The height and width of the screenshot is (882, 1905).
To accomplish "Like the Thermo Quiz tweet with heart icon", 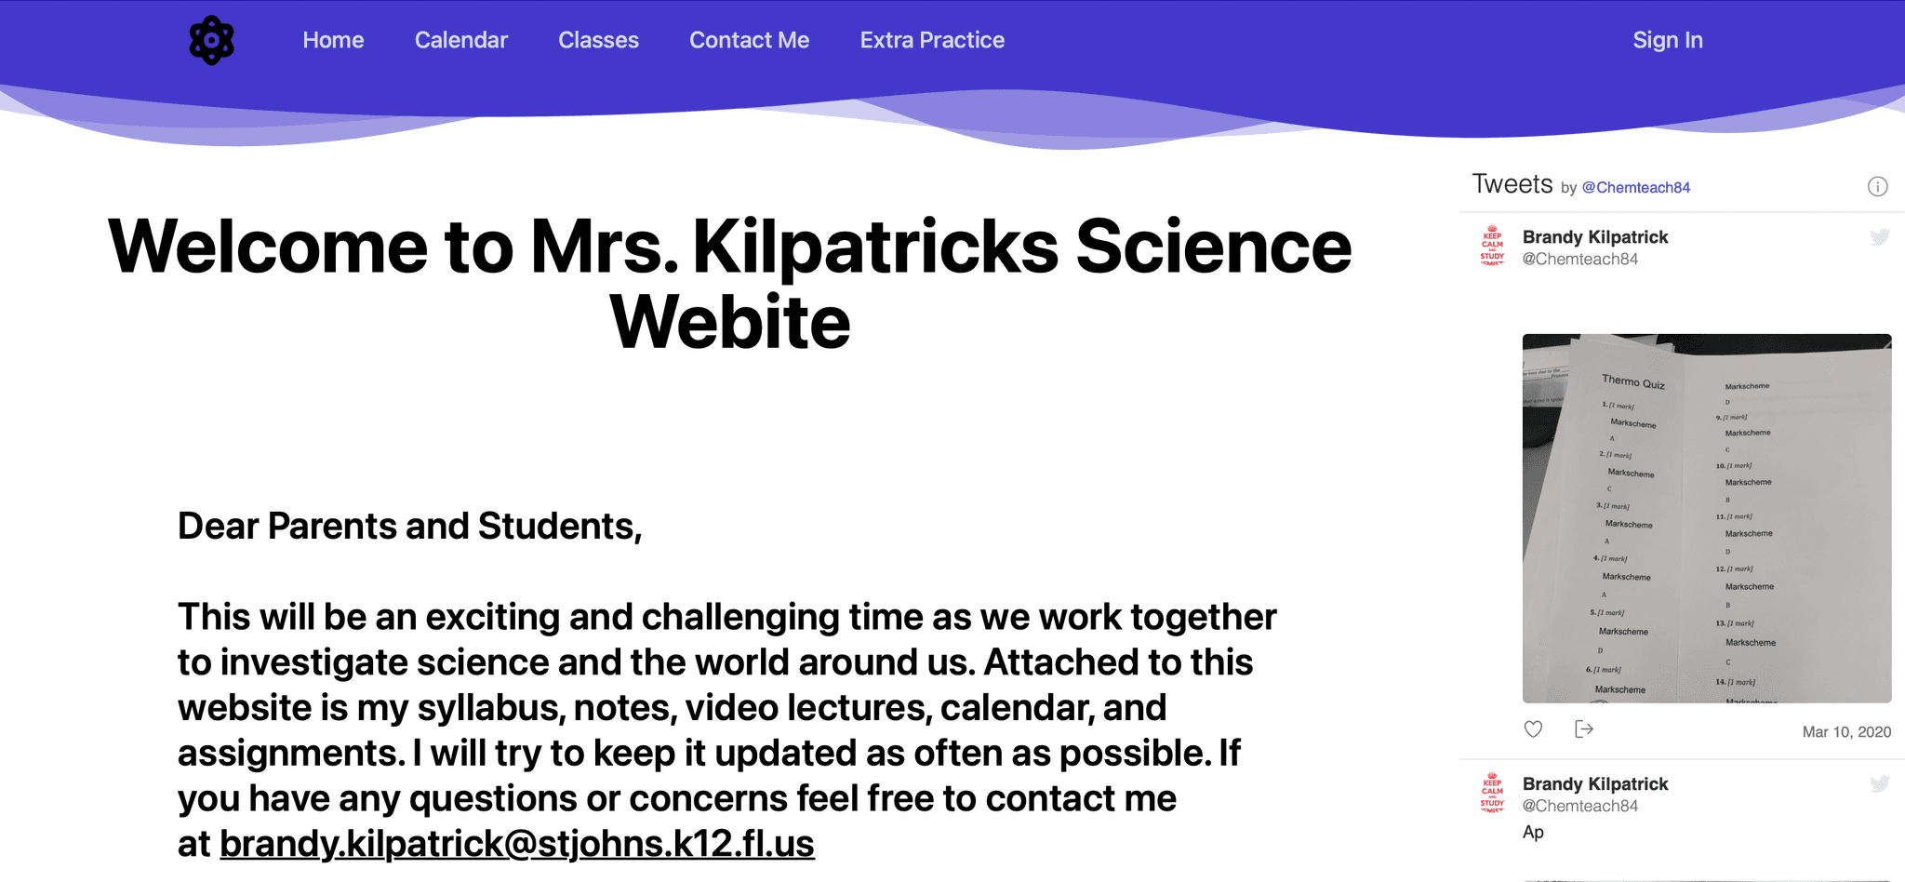I will 1533,729.
